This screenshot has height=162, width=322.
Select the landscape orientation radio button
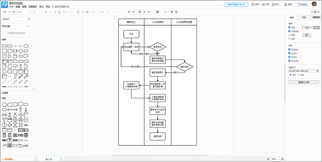(298, 75)
